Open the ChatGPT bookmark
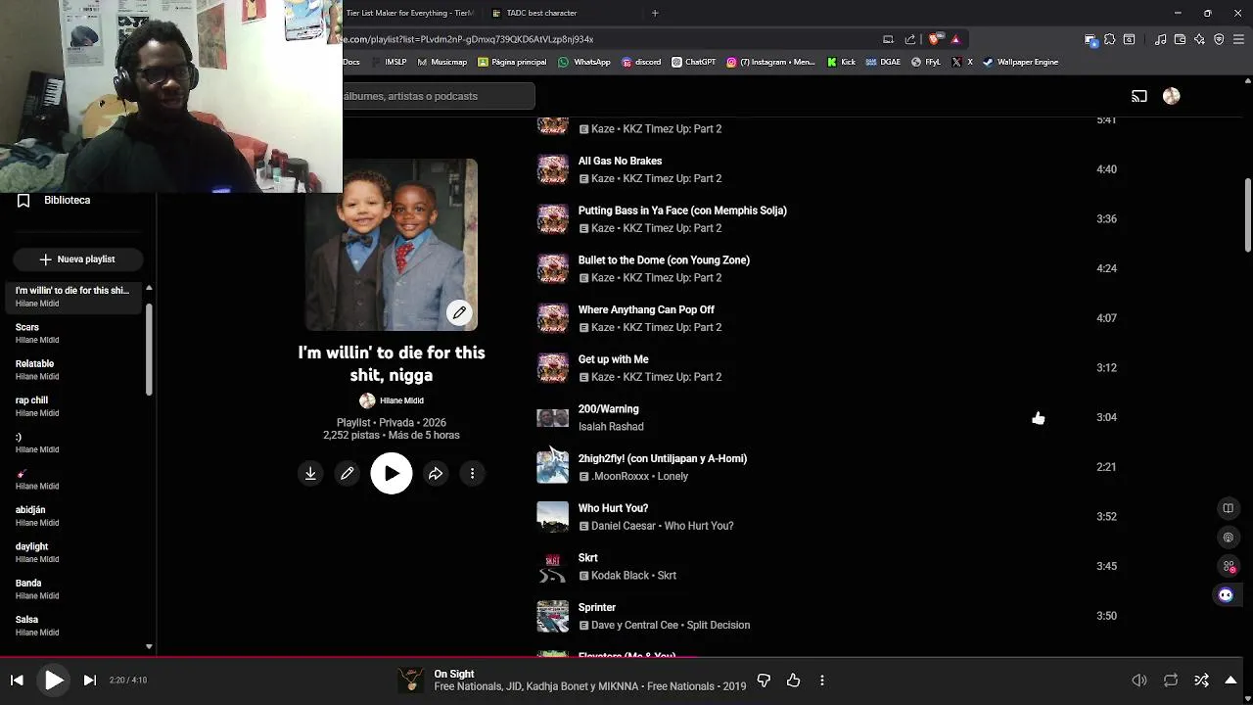This screenshot has width=1253, height=705. tap(693, 62)
